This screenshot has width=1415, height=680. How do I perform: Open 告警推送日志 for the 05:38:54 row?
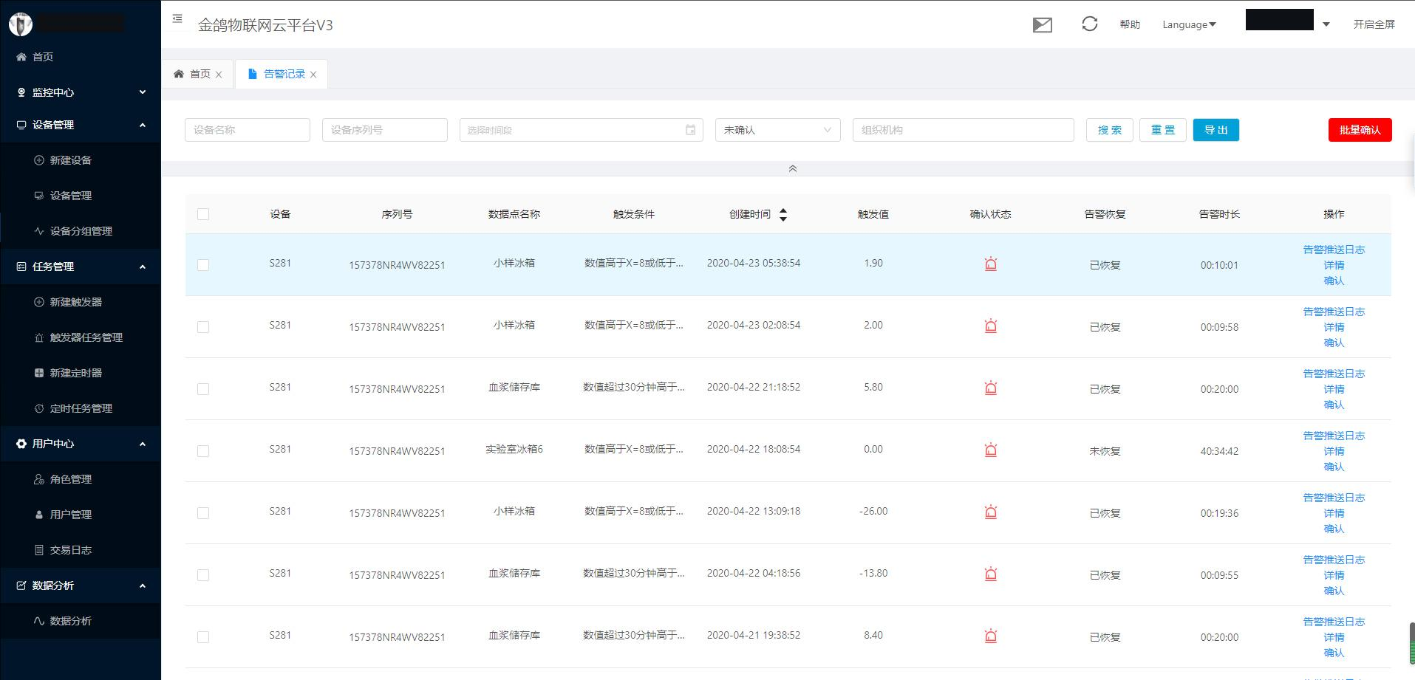click(x=1334, y=250)
